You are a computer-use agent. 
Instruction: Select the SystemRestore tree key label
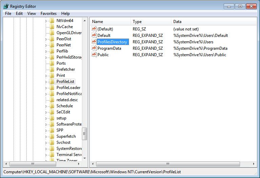(69, 149)
